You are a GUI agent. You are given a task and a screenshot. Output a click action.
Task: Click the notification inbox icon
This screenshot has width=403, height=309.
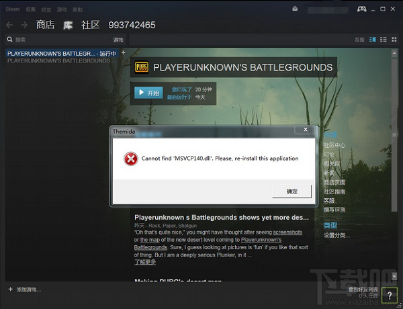[295, 9]
